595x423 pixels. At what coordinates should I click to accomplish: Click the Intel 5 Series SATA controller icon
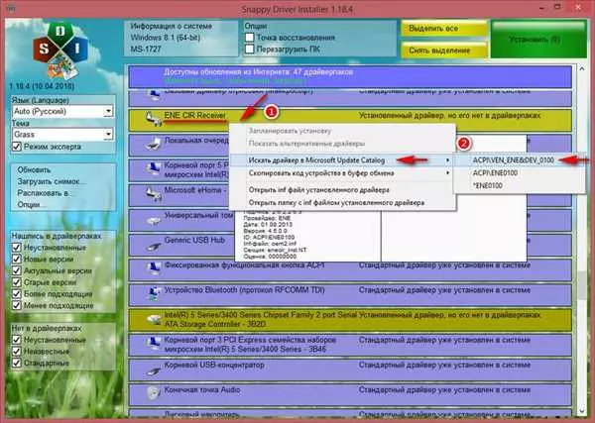point(154,320)
